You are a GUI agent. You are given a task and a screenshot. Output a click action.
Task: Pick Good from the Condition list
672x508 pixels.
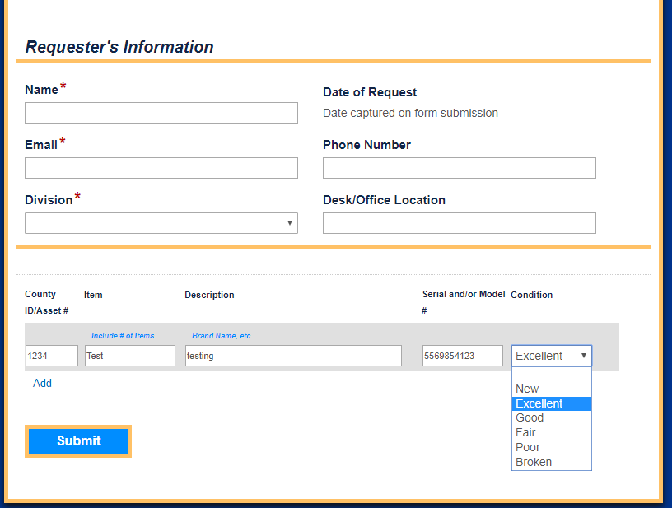click(530, 417)
